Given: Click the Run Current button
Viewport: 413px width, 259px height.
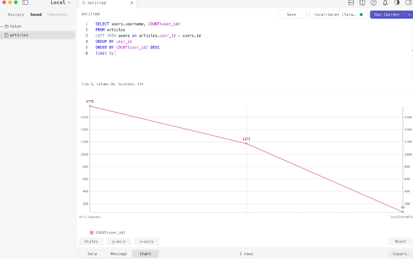Looking at the screenshot, I should pos(387,14).
